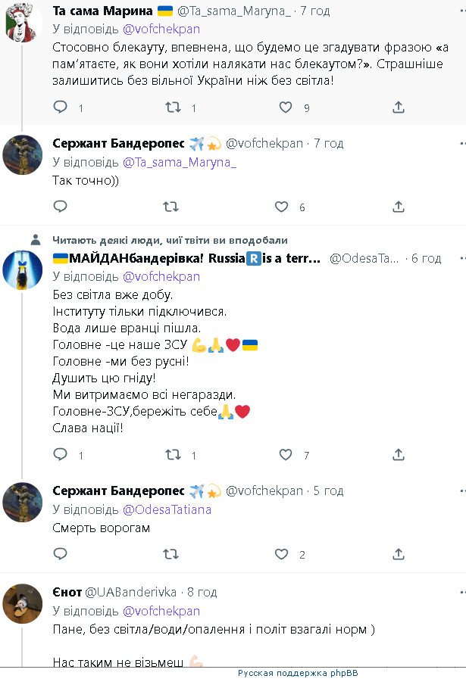Viewport: 466px width, 682px height.
Task: Like the "Так точно))" reply
Action: coord(281,207)
